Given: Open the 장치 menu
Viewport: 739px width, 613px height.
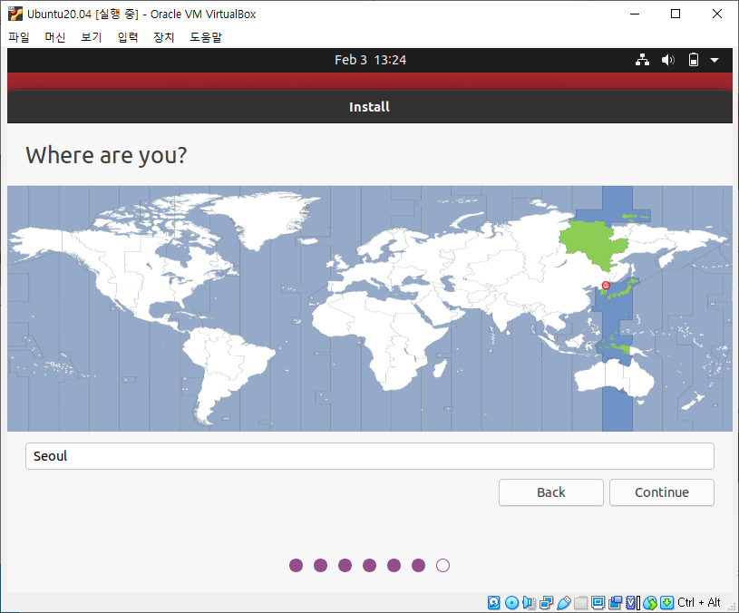Looking at the screenshot, I should [x=164, y=37].
